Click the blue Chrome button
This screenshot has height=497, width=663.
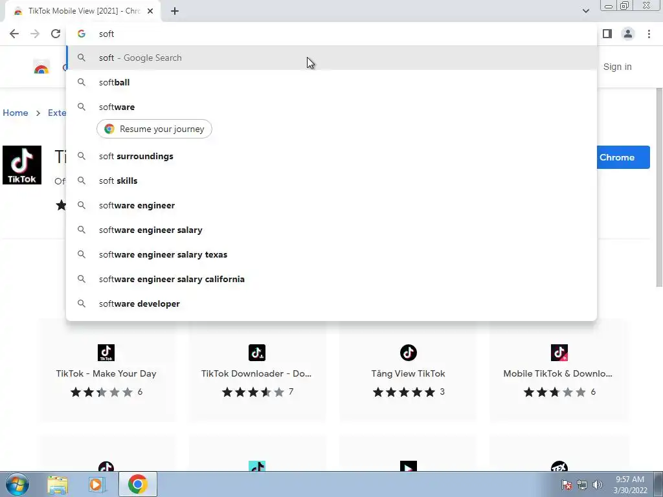(624, 157)
